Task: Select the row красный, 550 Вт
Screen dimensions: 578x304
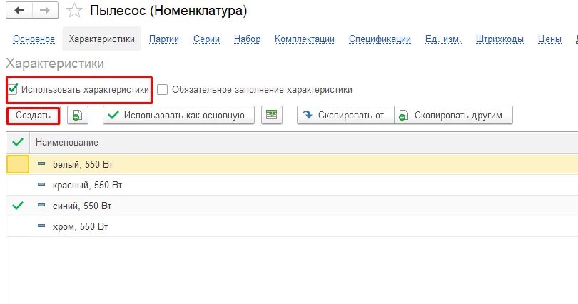Action: (x=292, y=185)
